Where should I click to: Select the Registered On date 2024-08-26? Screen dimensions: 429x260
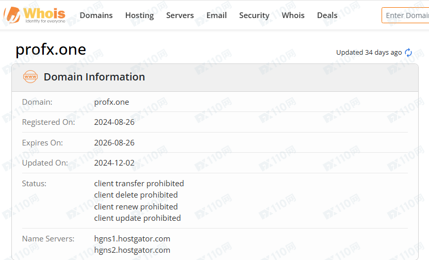pyautogui.click(x=114, y=122)
